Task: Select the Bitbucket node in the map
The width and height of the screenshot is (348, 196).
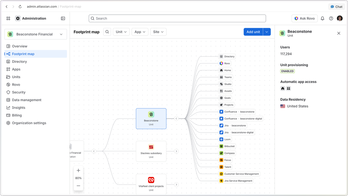Action: [227, 146]
